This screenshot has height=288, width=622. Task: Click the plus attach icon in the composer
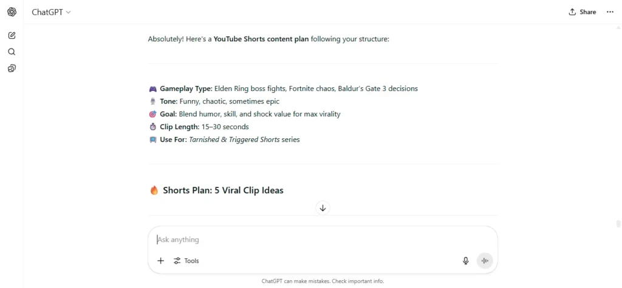(160, 261)
